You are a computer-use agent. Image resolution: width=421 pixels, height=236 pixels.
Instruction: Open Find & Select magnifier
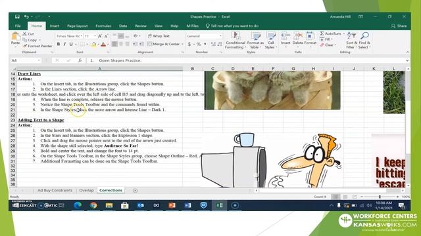[x=364, y=41]
